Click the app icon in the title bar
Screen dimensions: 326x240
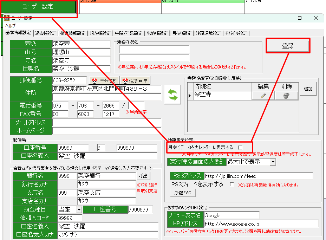7,18
